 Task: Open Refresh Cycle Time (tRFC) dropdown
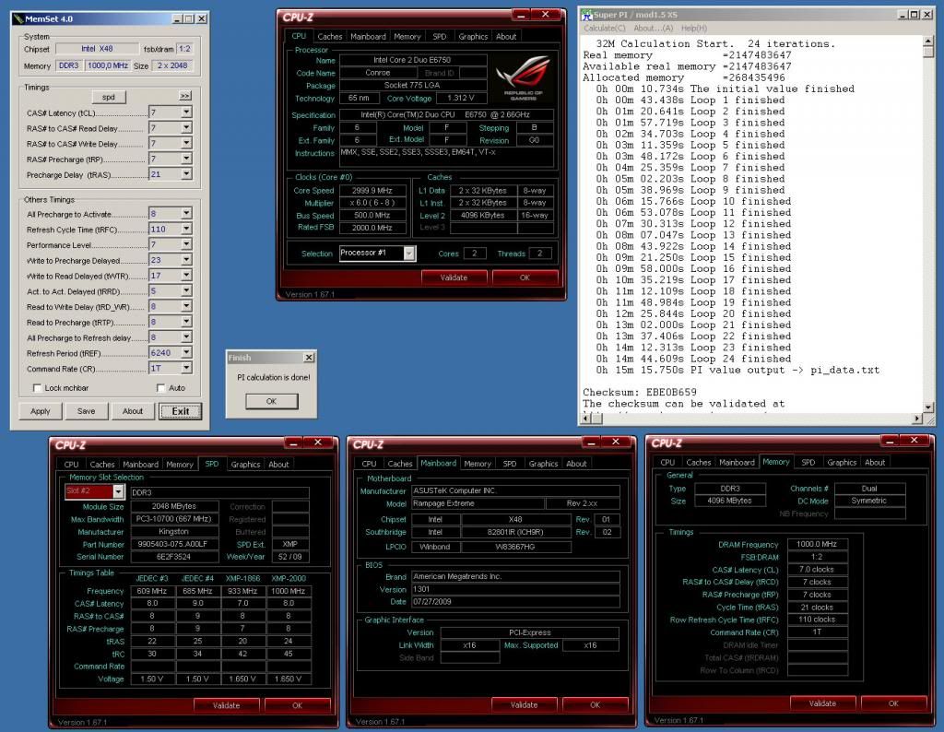click(186, 229)
